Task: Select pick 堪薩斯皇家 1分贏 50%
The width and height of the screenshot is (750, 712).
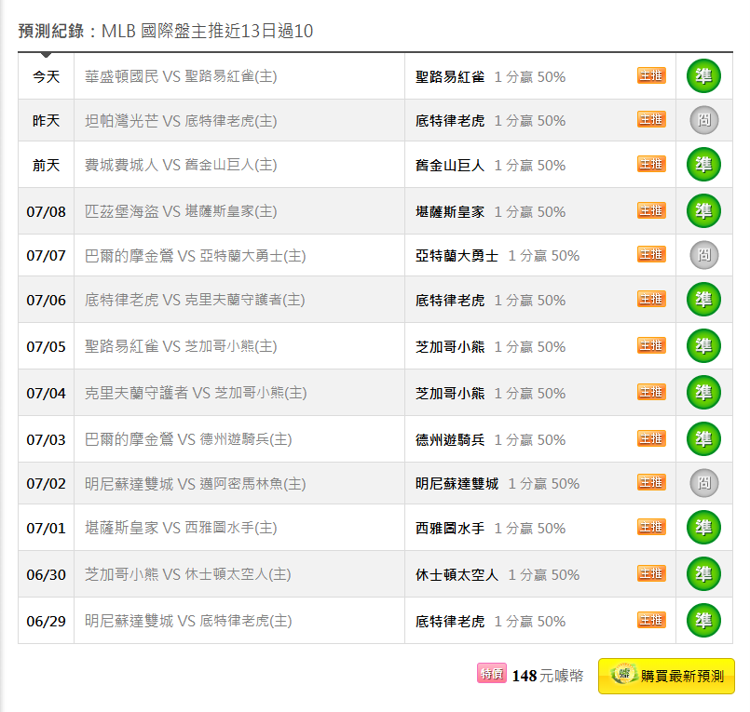Action: coord(490,211)
